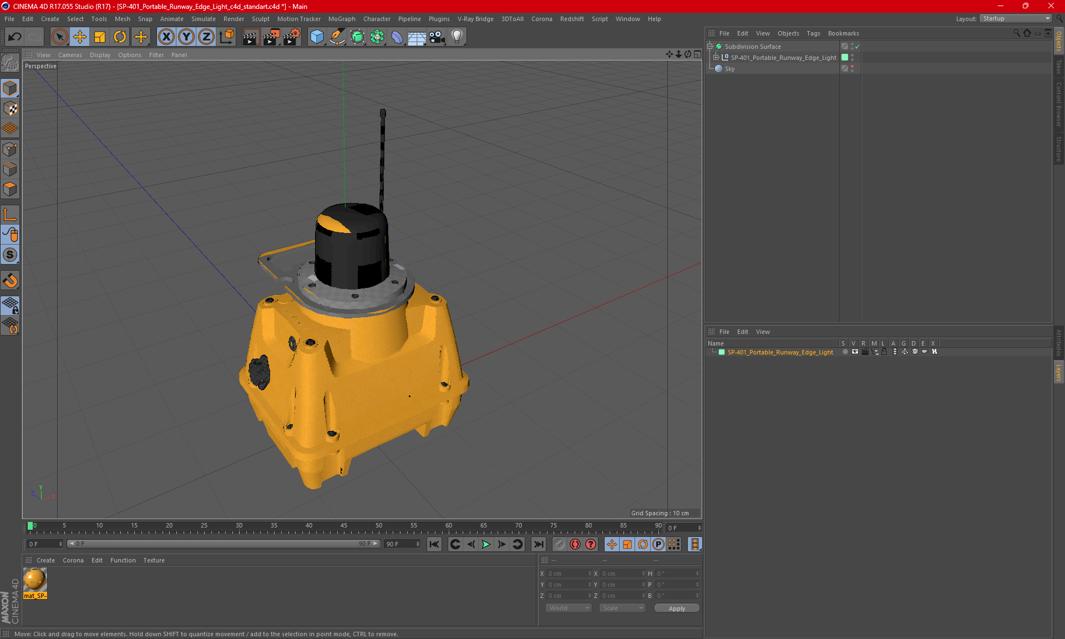Click the SP-401 layer color swatch

point(722,352)
